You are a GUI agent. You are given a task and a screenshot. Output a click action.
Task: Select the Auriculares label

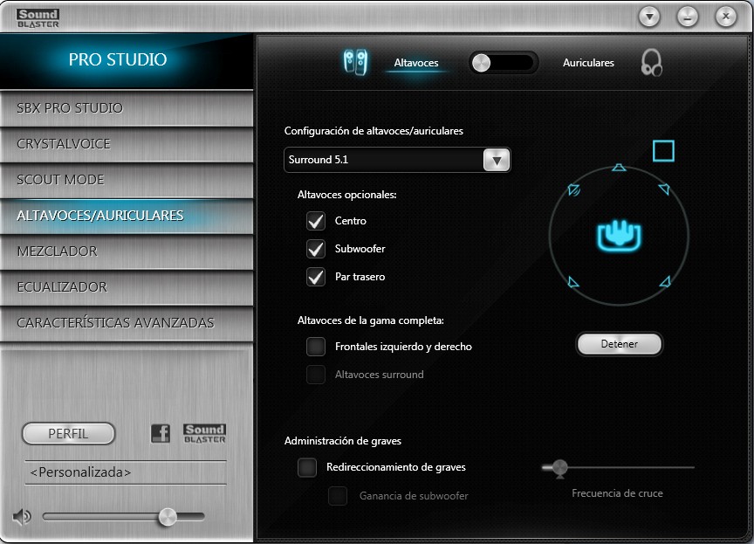[x=588, y=63]
